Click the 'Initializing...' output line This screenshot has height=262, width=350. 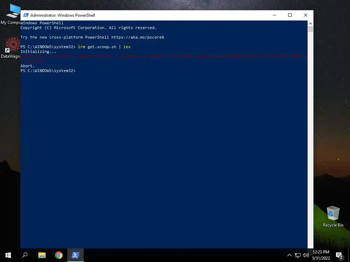(x=38, y=52)
